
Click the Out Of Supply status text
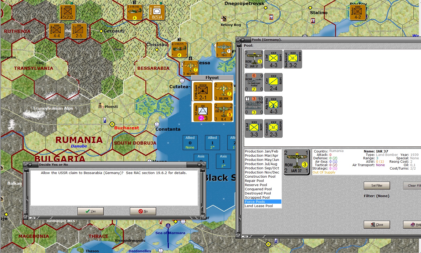pos(324,172)
